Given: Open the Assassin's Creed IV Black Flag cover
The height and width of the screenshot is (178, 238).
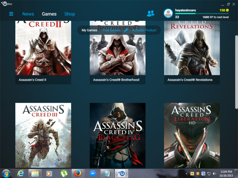Looking at the screenshot, I should click(x=117, y=135).
